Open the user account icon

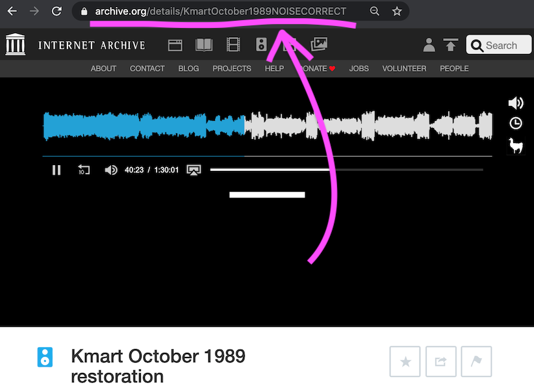[x=429, y=45]
